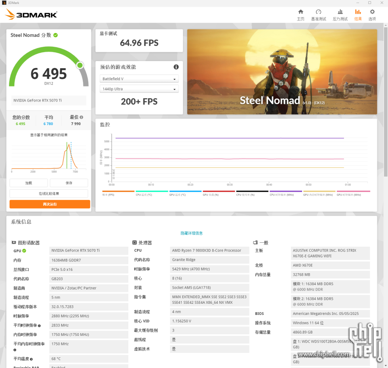The width and height of the screenshot is (388, 368).
Task: Click American Megatrends BIOS value
Action: coord(330,314)
